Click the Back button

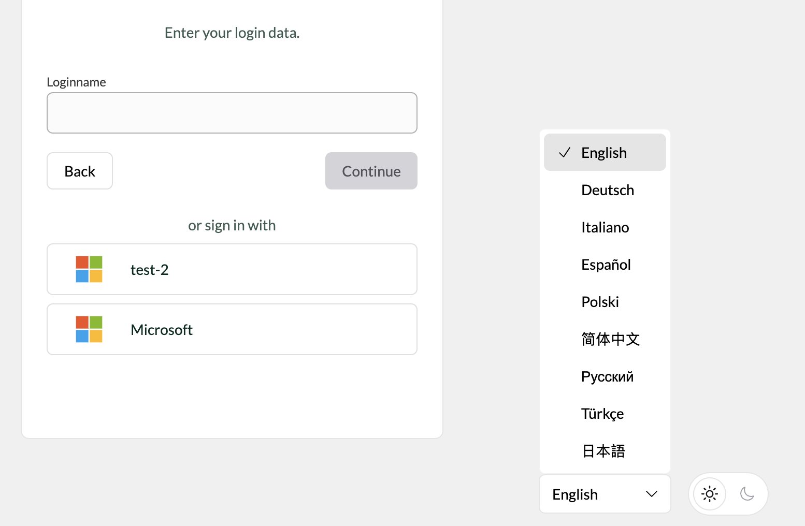80,171
